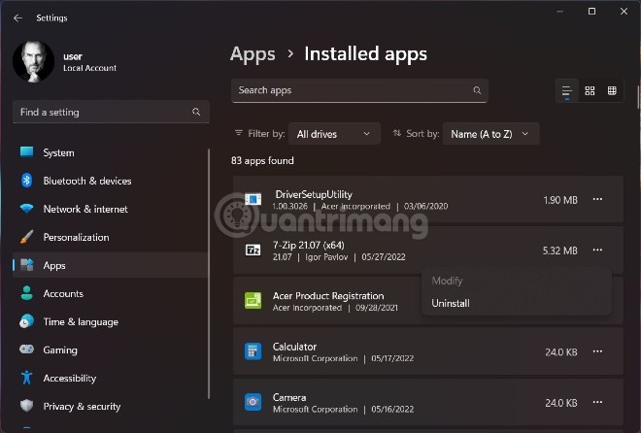This screenshot has width=641, height=433.
Task: Select Uninstall from the context menu
Action: pos(451,303)
